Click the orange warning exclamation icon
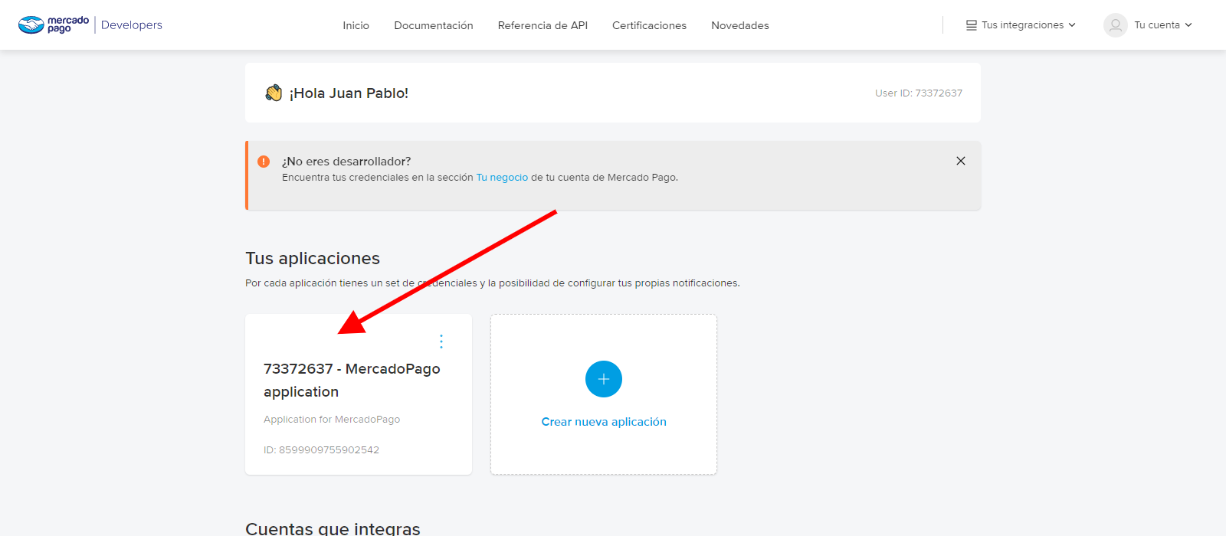Viewport: 1226px width, 536px height. tap(264, 162)
